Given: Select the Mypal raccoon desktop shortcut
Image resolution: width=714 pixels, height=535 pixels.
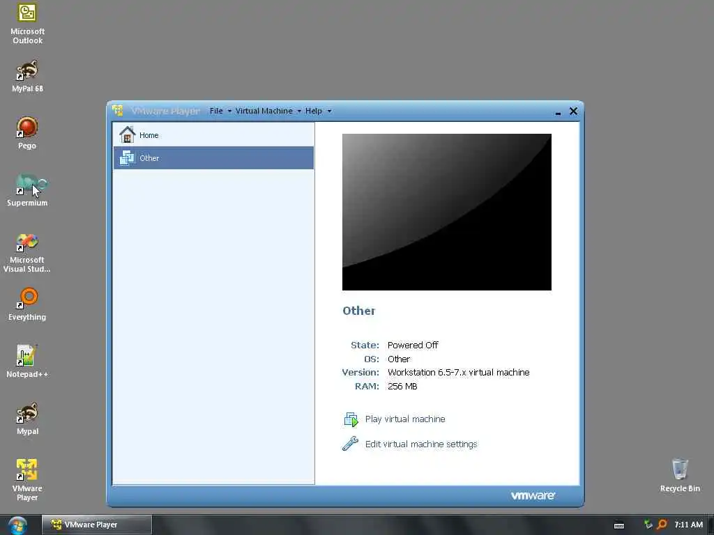Looking at the screenshot, I should [27, 419].
